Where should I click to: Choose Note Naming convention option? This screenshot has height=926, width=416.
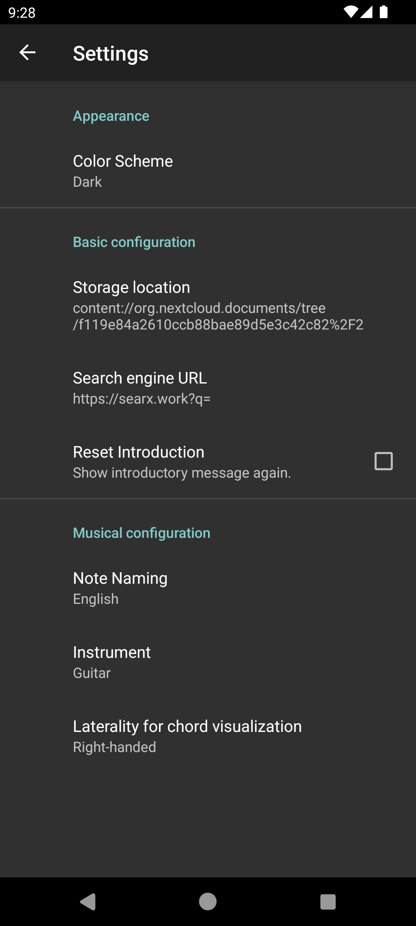(120, 588)
